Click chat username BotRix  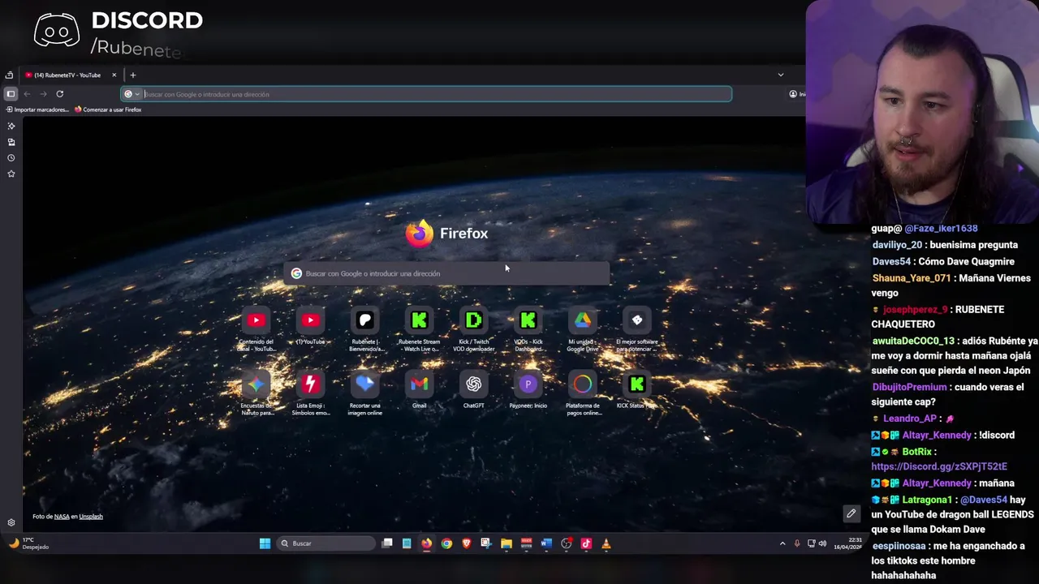point(916,452)
